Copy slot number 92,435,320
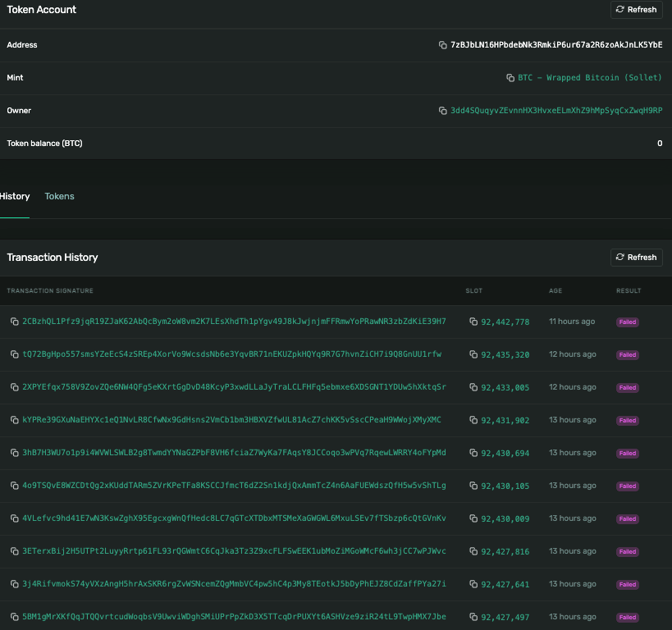The height and width of the screenshot is (630, 672). pos(472,354)
